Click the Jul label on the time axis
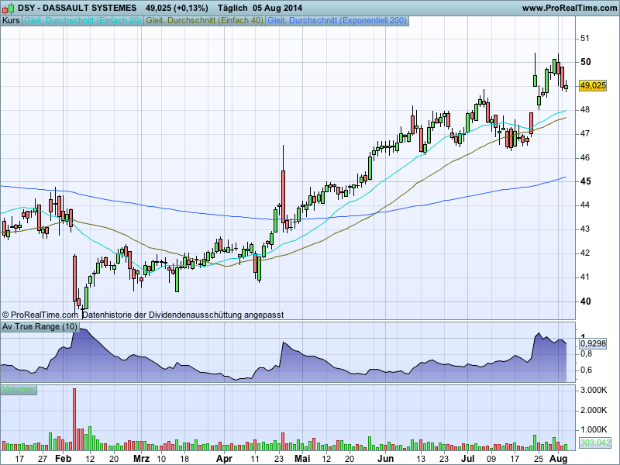 coord(468,459)
